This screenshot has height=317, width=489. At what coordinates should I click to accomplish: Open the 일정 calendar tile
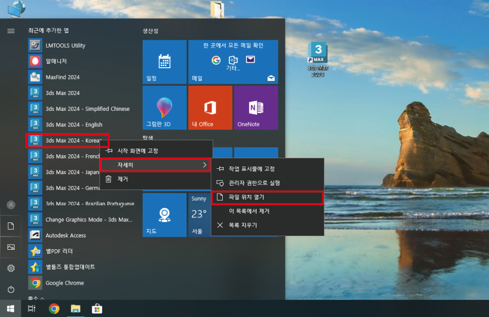165,62
